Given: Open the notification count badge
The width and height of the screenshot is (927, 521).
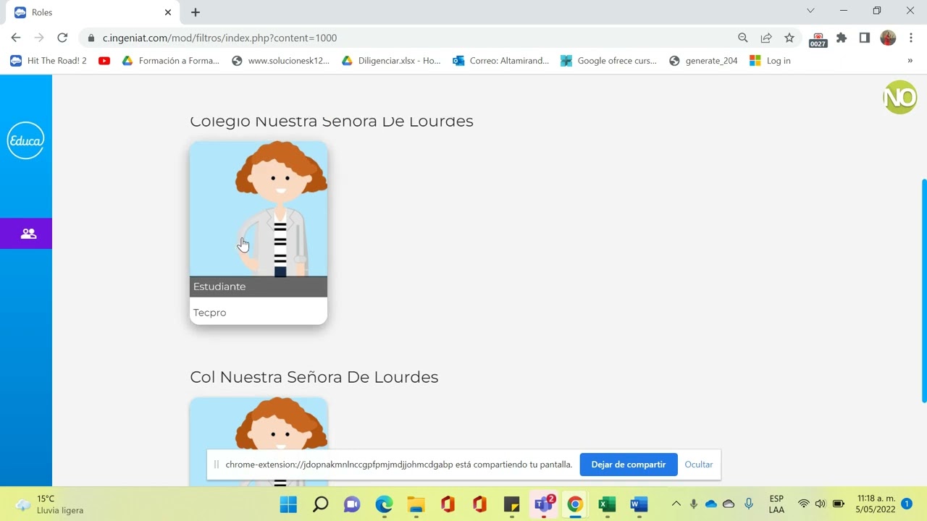Looking at the screenshot, I should (907, 504).
